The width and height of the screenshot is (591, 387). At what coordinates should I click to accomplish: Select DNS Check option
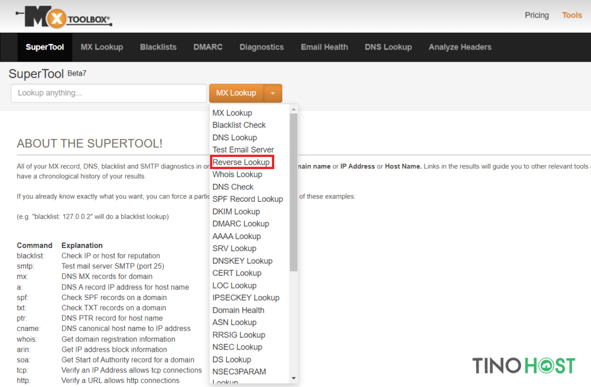click(233, 187)
